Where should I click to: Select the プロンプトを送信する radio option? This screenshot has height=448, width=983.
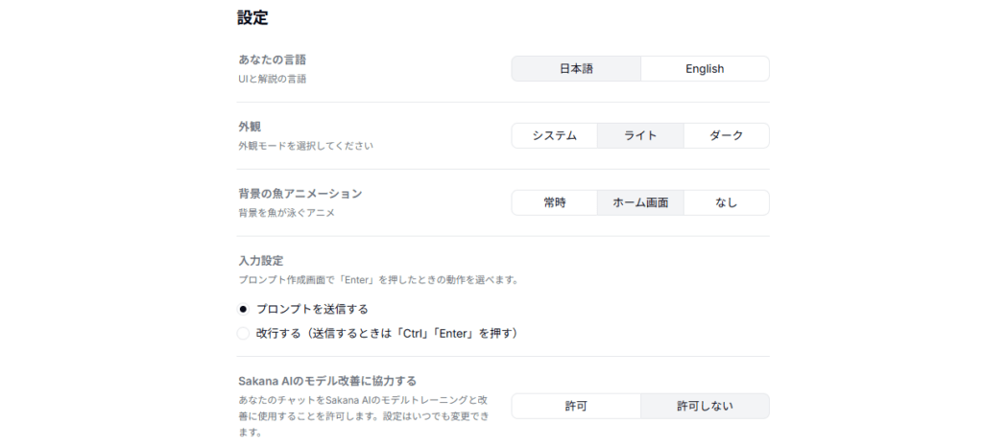243,309
